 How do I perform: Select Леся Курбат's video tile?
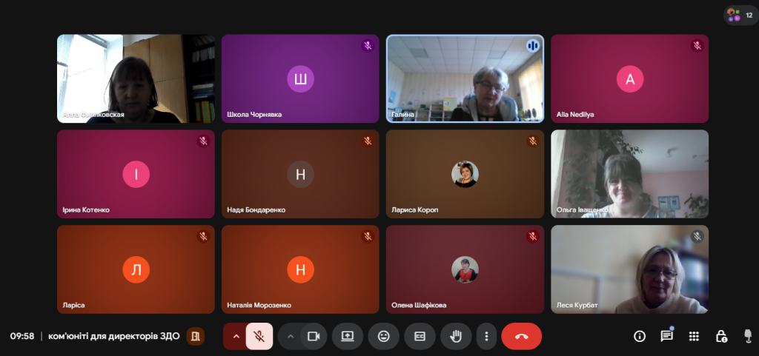(x=629, y=269)
